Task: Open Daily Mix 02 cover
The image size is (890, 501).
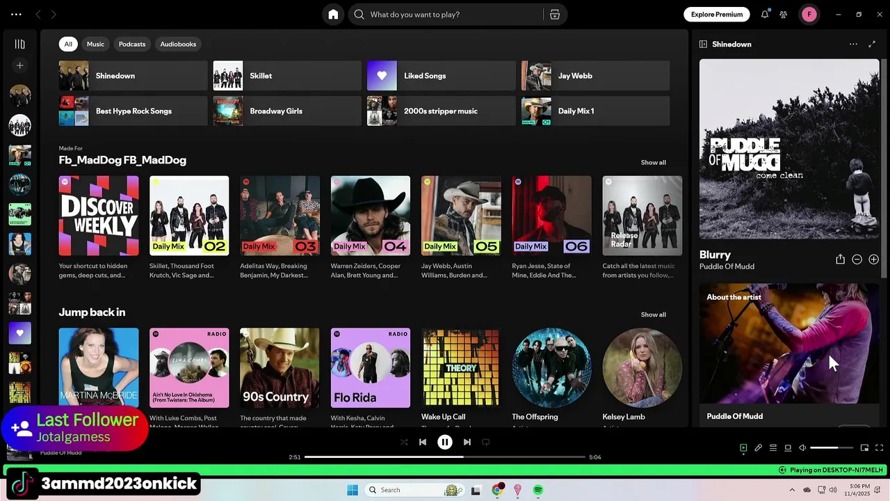Action: [x=189, y=216]
